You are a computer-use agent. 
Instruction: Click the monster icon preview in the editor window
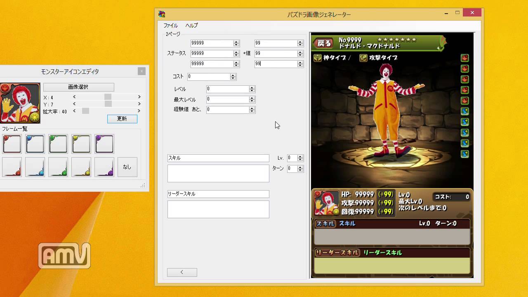click(20, 103)
